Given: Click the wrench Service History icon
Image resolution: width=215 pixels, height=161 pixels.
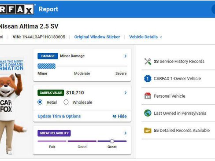Looking at the screenshot, I should (x=148, y=62).
